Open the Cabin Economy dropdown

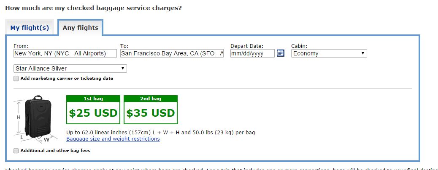click(329, 53)
